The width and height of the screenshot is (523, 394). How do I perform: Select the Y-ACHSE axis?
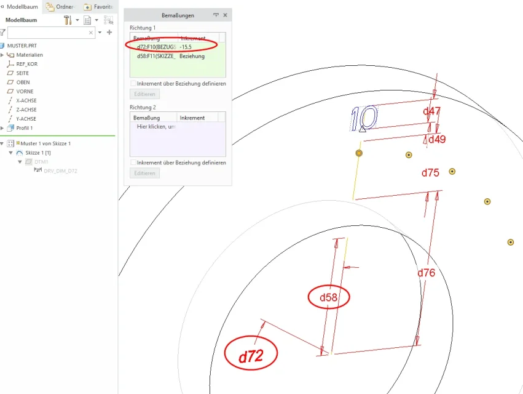[26, 119]
